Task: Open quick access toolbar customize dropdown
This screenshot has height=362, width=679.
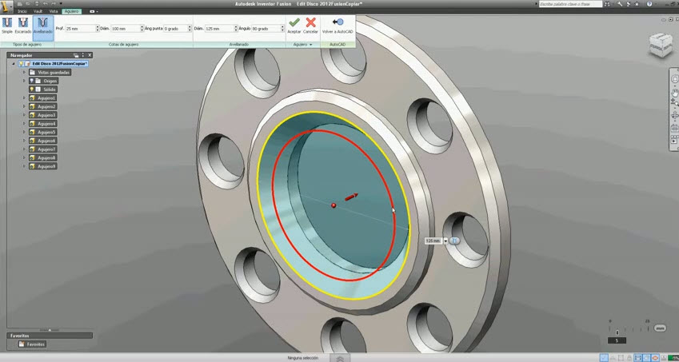Action: [x=61, y=4]
